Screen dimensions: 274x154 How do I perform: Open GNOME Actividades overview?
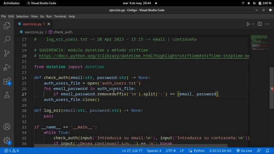click(x=12, y=3)
